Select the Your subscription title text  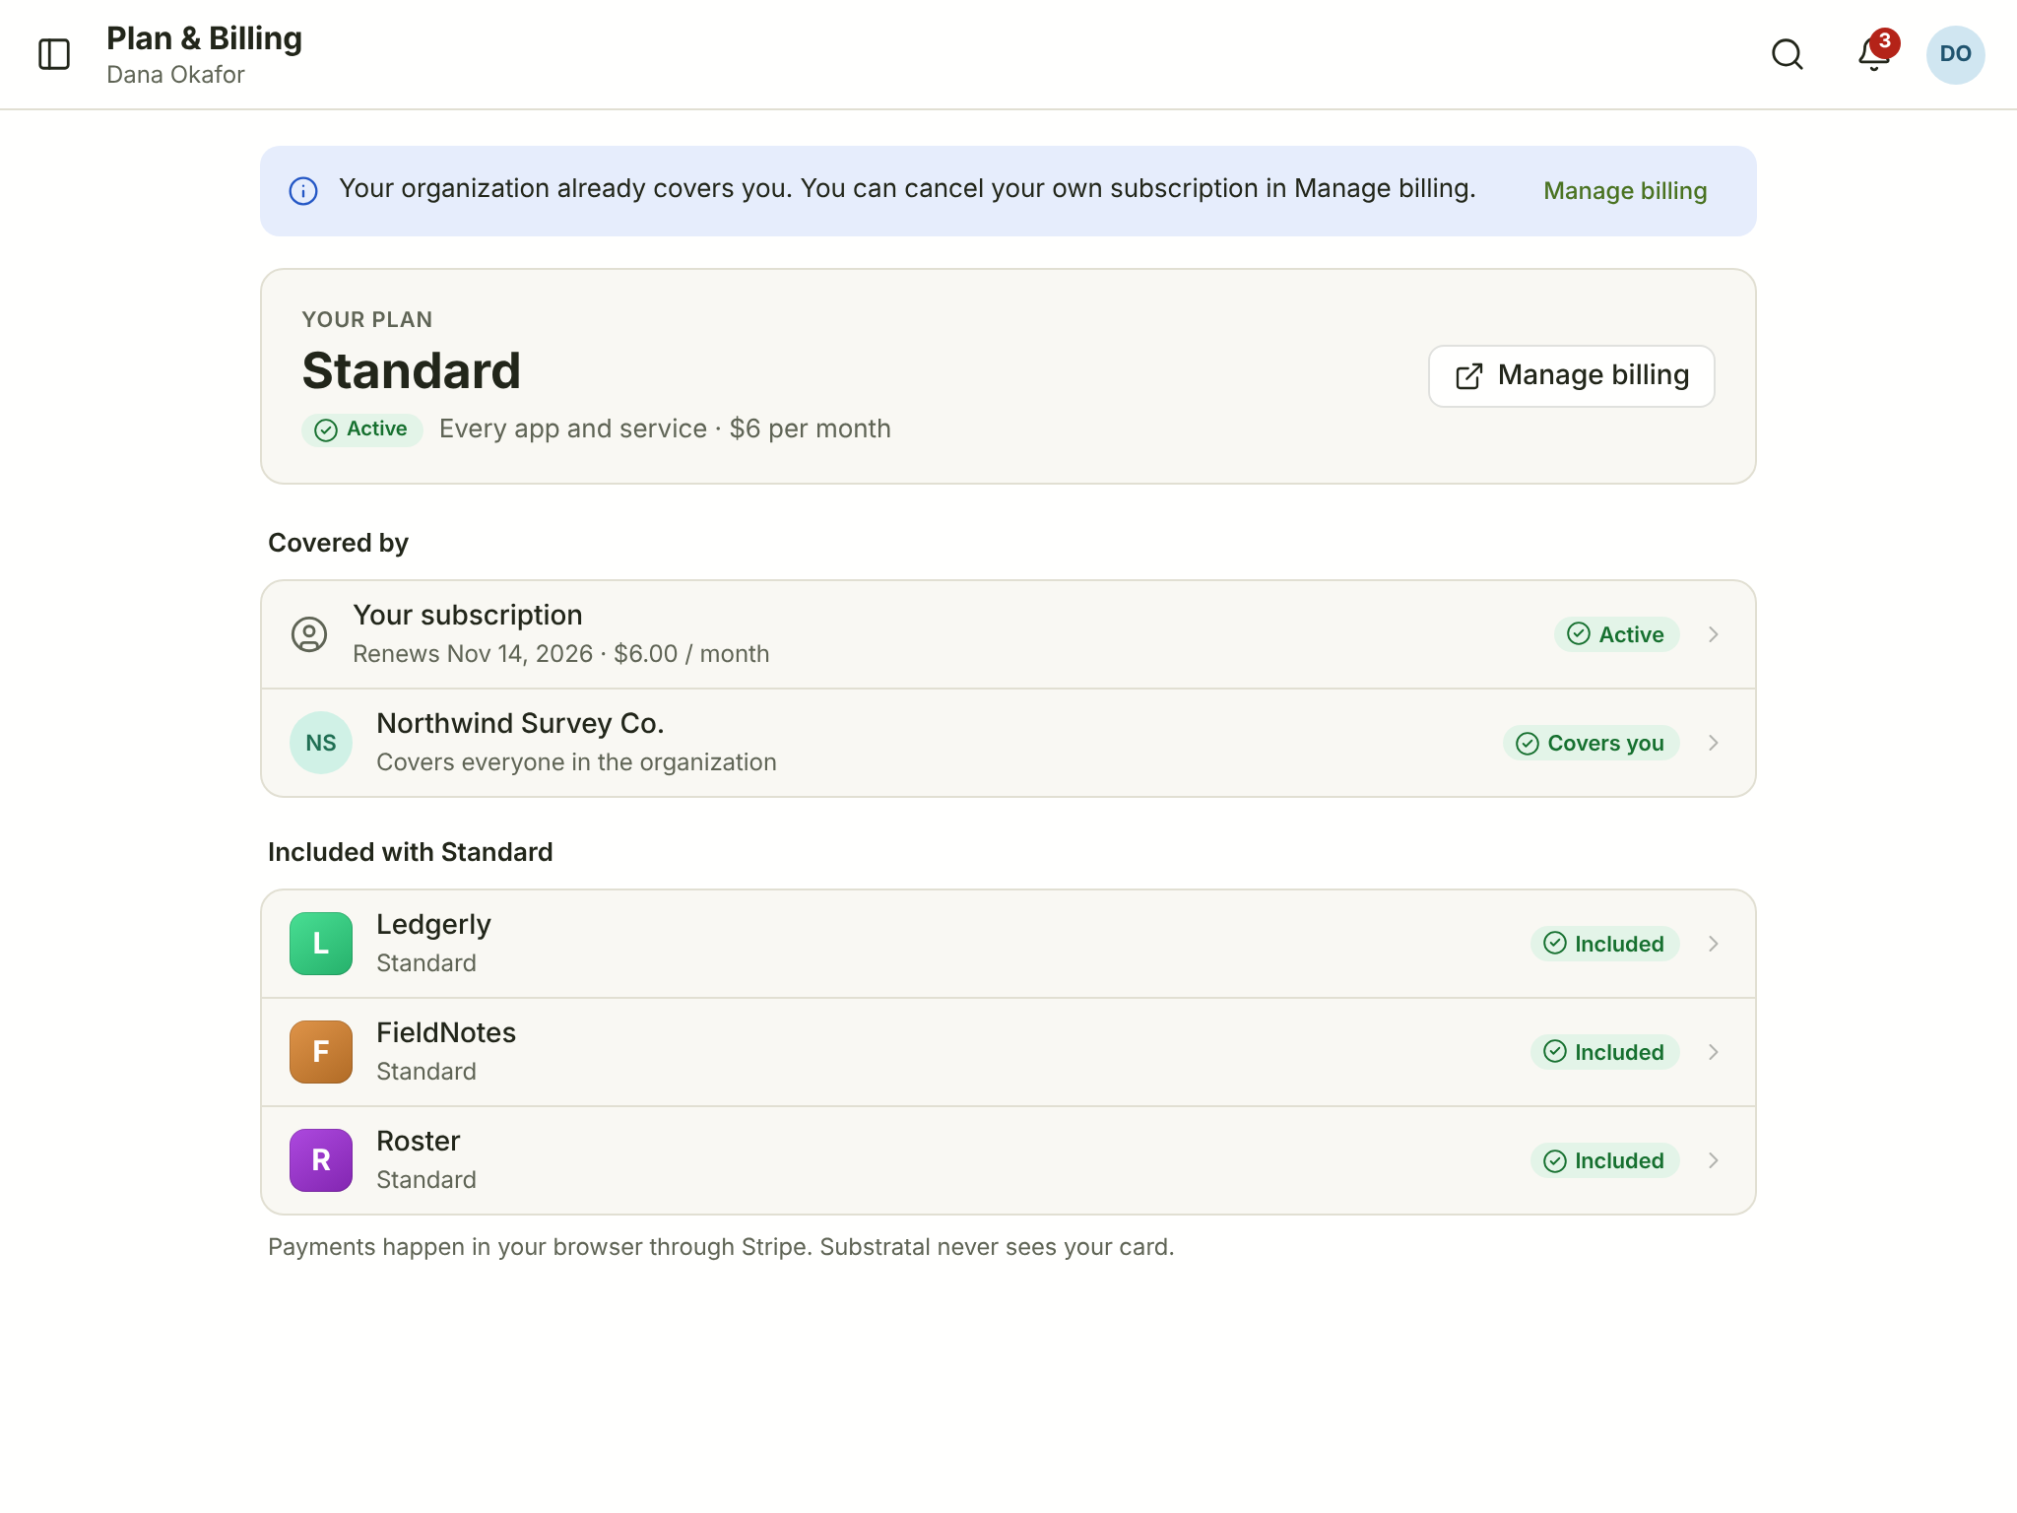(468, 615)
